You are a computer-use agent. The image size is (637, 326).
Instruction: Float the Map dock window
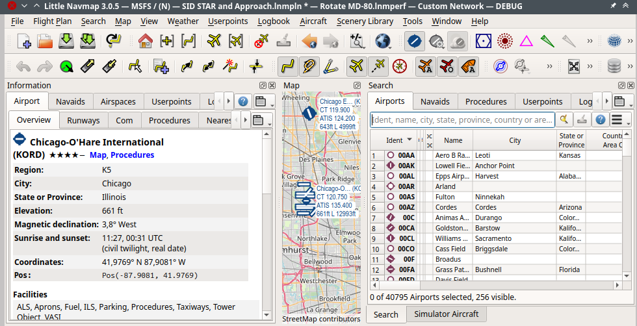click(357, 85)
